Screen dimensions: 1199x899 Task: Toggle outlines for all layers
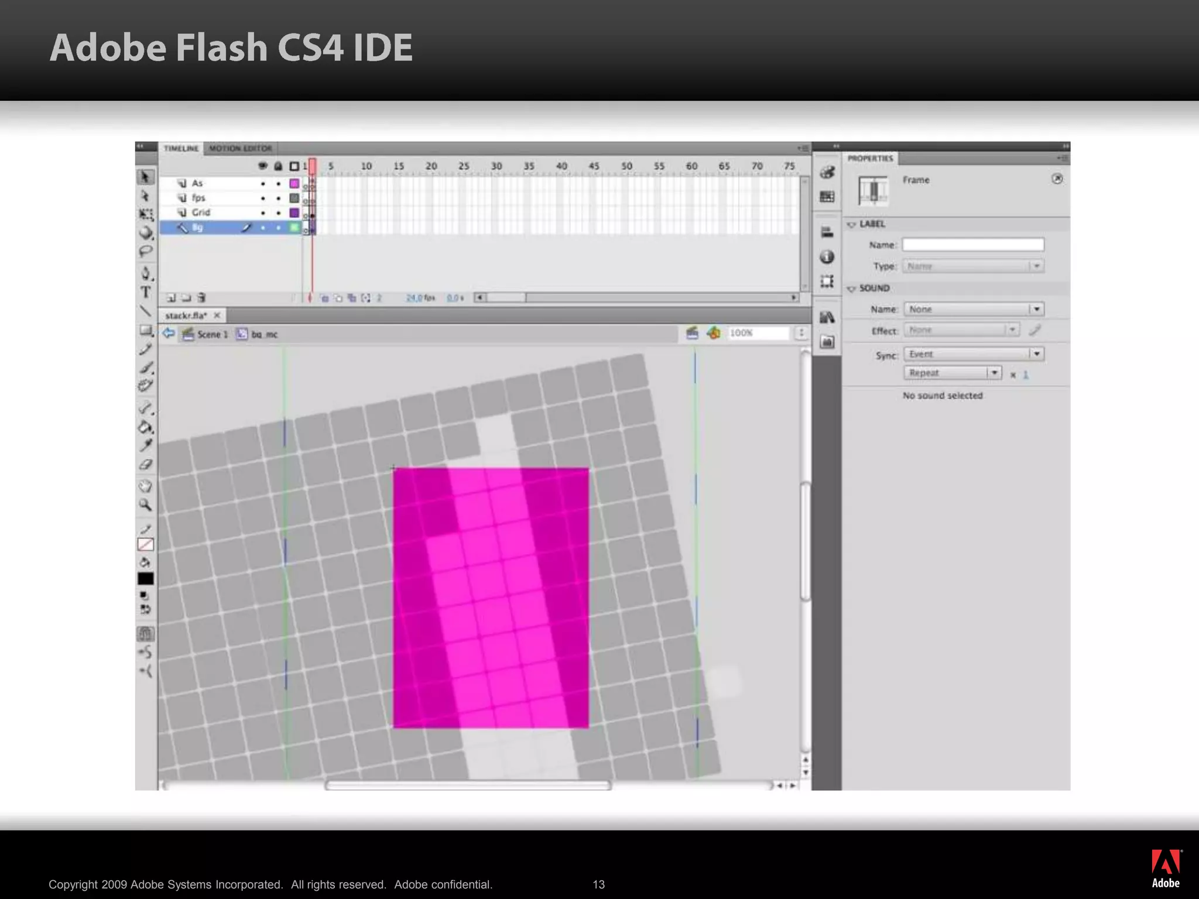pyautogui.click(x=294, y=166)
